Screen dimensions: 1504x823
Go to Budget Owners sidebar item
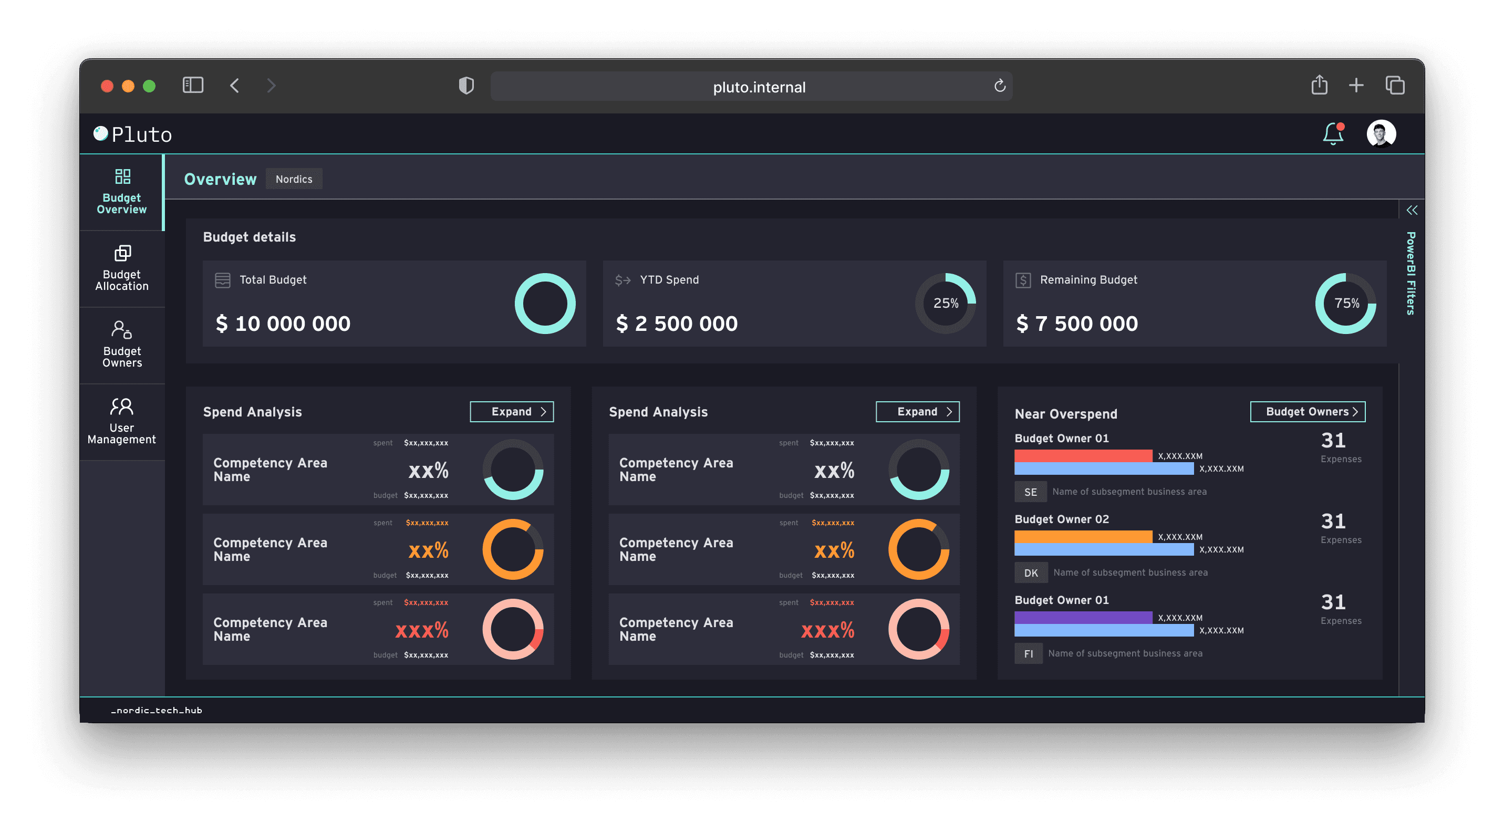tap(122, 345)
